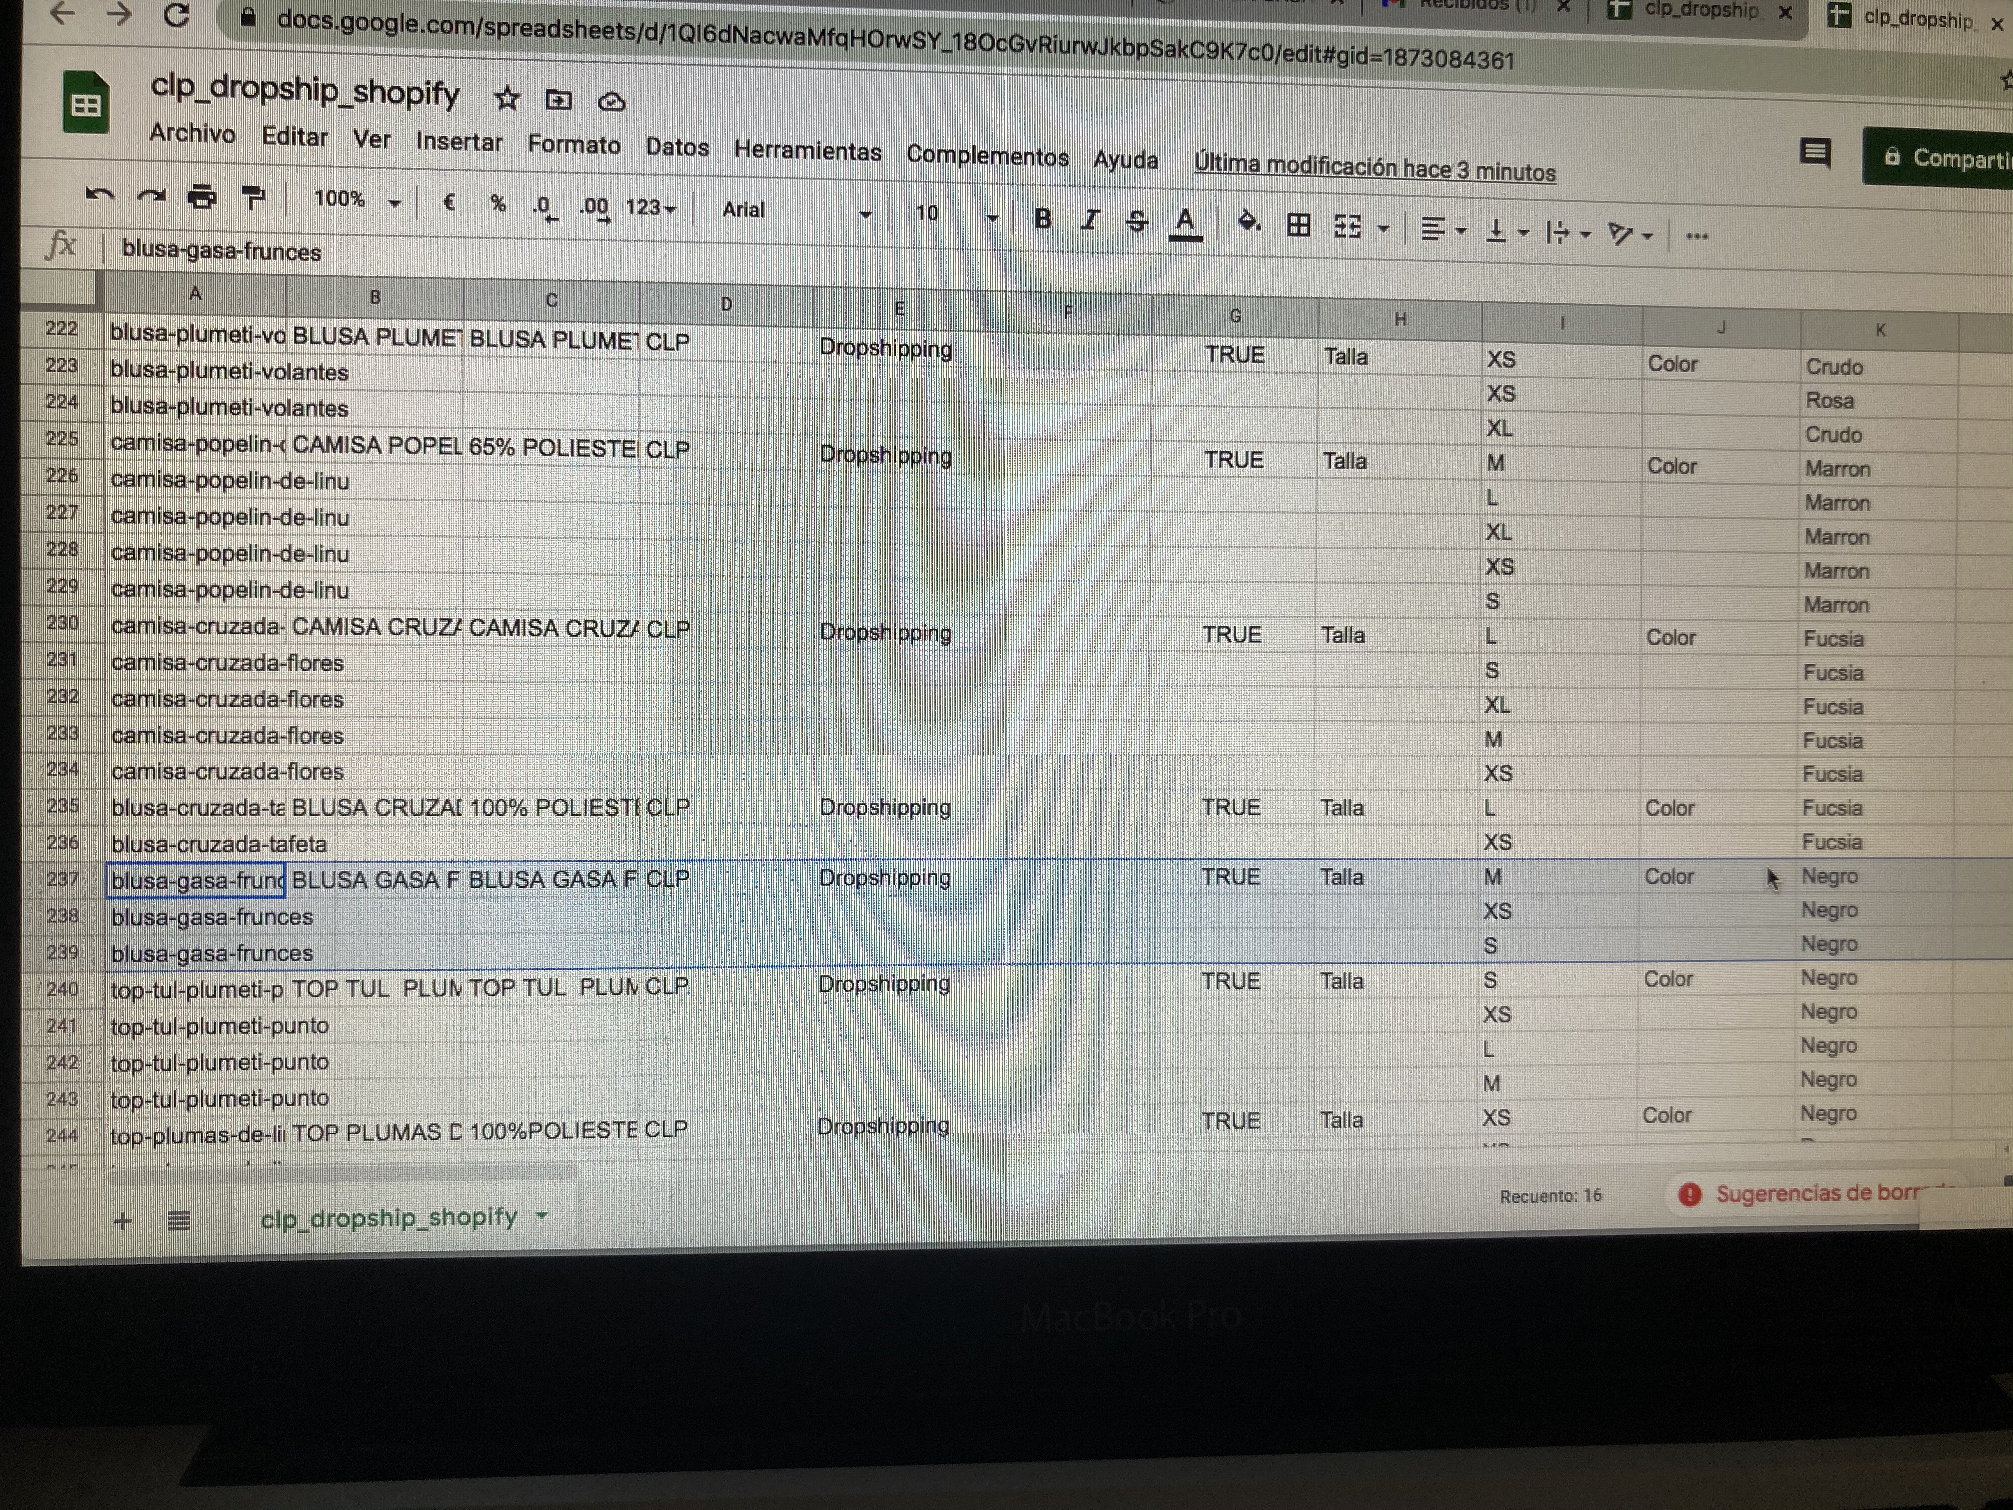
Task: Select the paint format roller icon
Action: (252, 198)
